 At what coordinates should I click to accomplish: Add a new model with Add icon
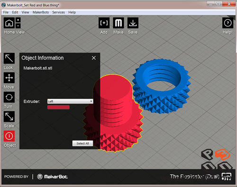(x=104, y=23)
